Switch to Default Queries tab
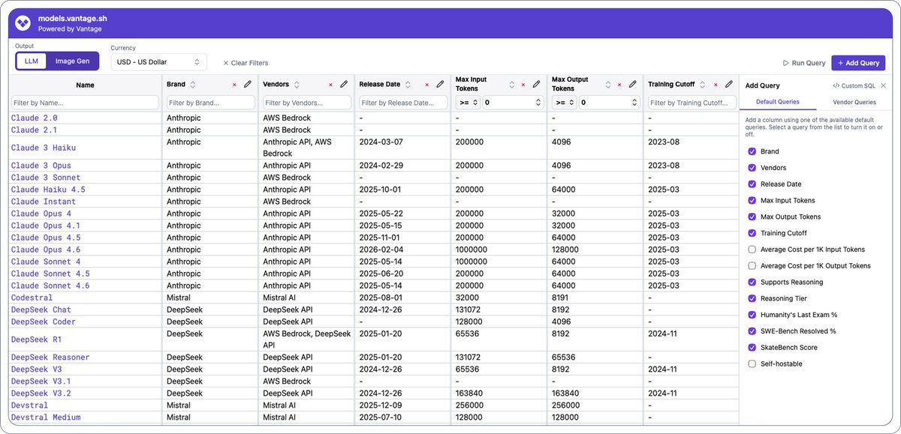Image resolution: width=901 pixels, height=434 pixels. pyautogui.click(x=777, y=102)
